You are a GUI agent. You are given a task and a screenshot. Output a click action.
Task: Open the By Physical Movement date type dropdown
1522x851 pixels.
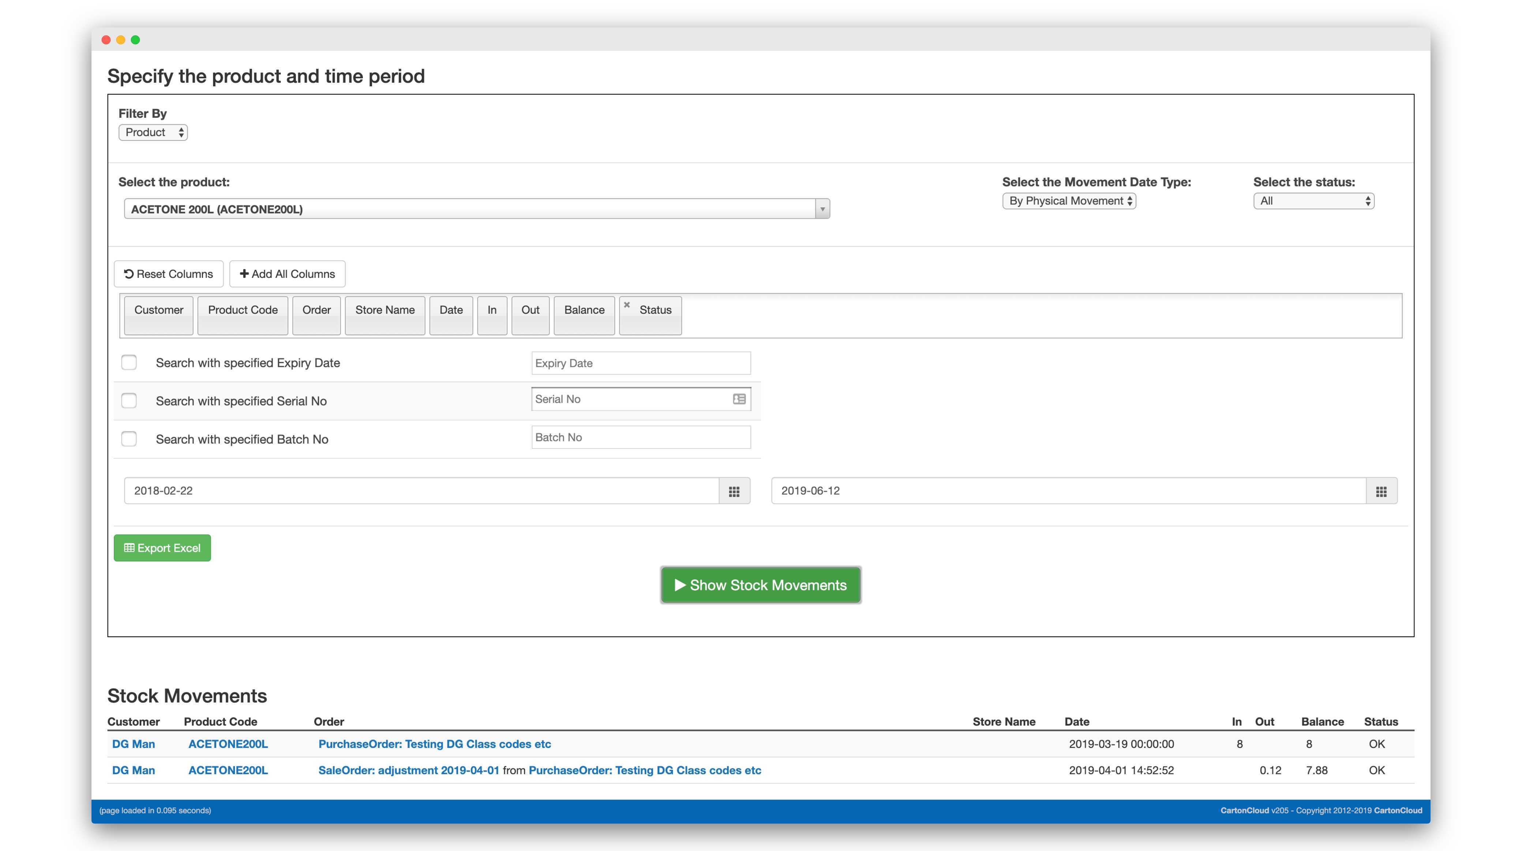pos(1069,201)
